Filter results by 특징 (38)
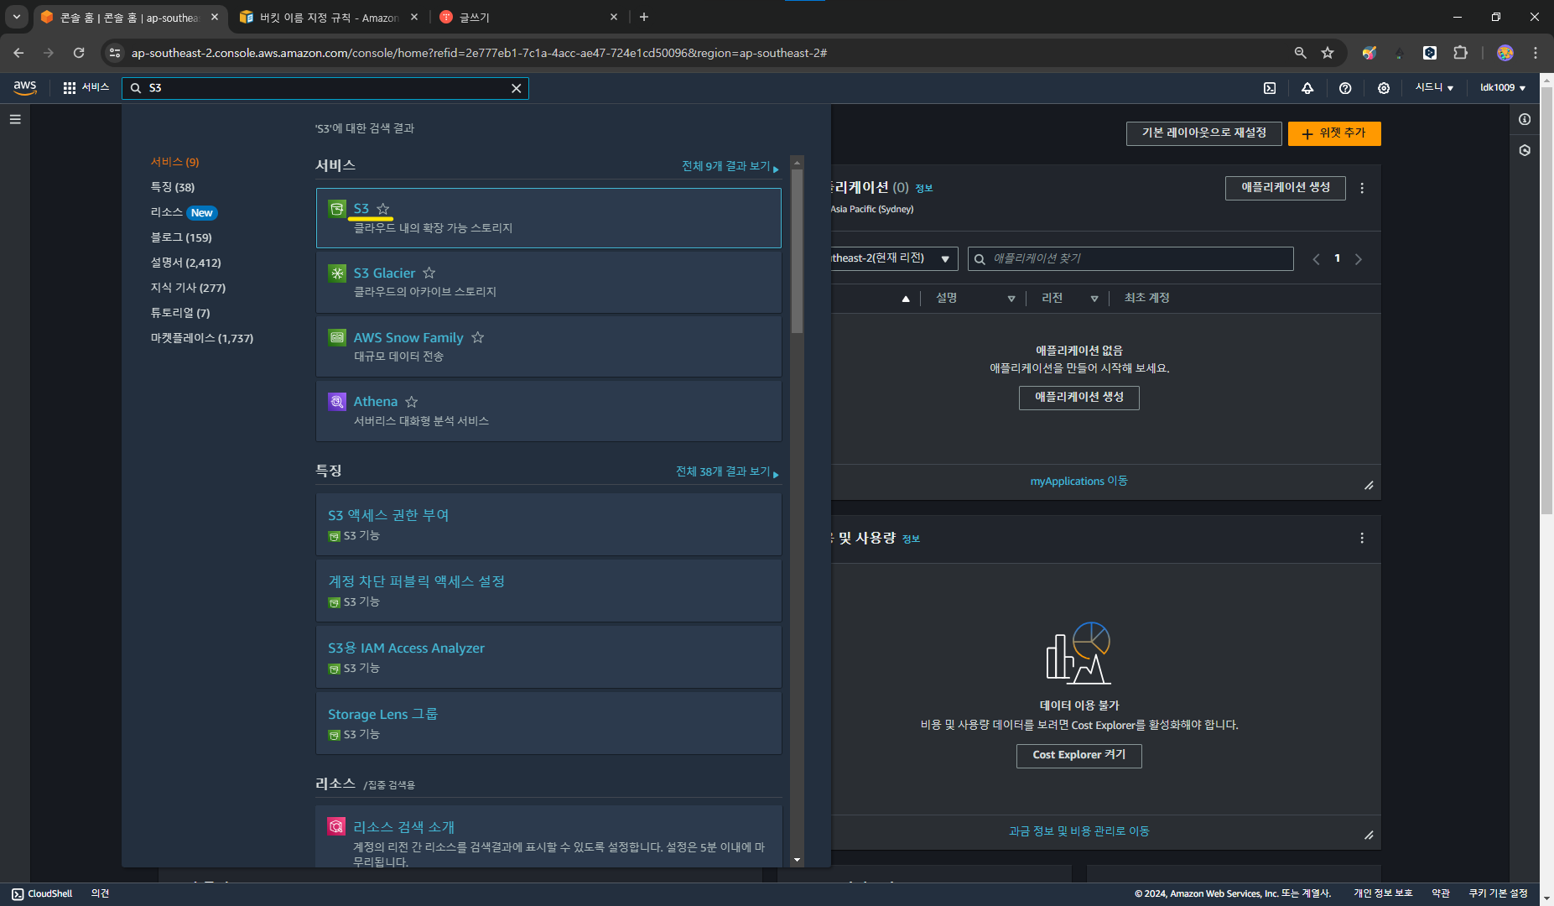Image resolution: width=1554 pixels, height=906 pixels. point(172,187)
